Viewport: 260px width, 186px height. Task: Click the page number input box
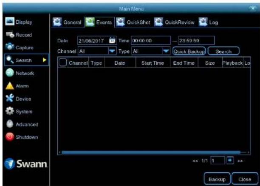tap(218, 160)
